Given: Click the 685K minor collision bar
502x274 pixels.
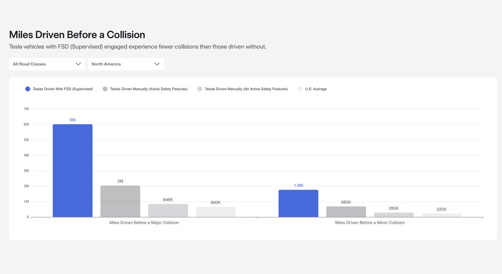Looking at the screenshot, I should pyautogui.click(x=346, y=212).
